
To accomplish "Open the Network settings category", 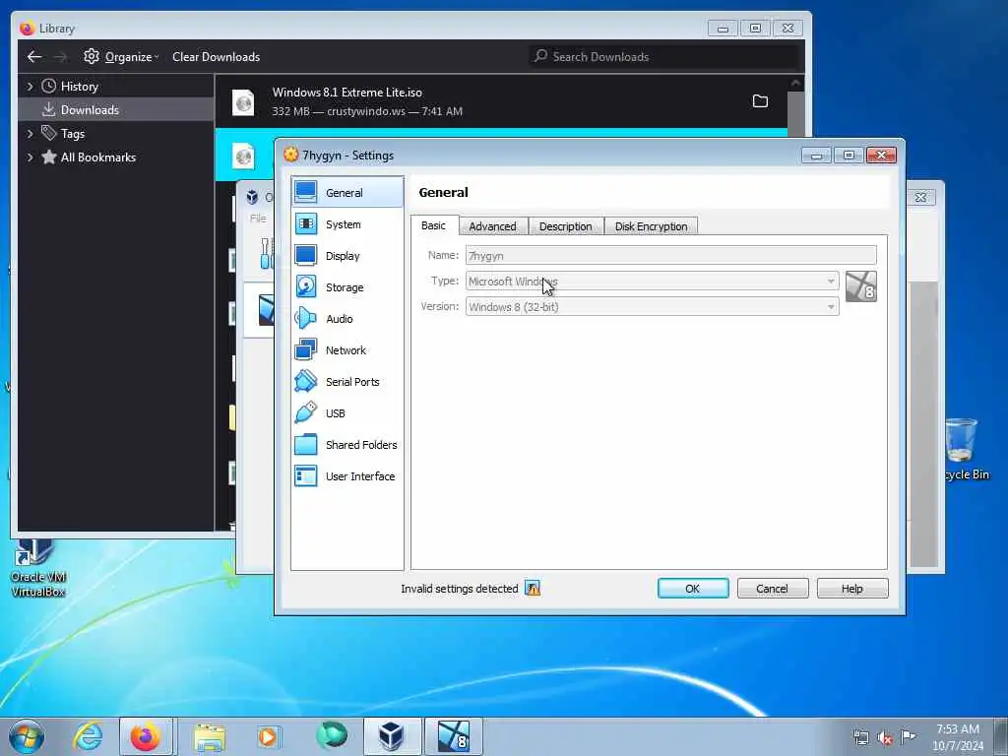I will [347, 349].
